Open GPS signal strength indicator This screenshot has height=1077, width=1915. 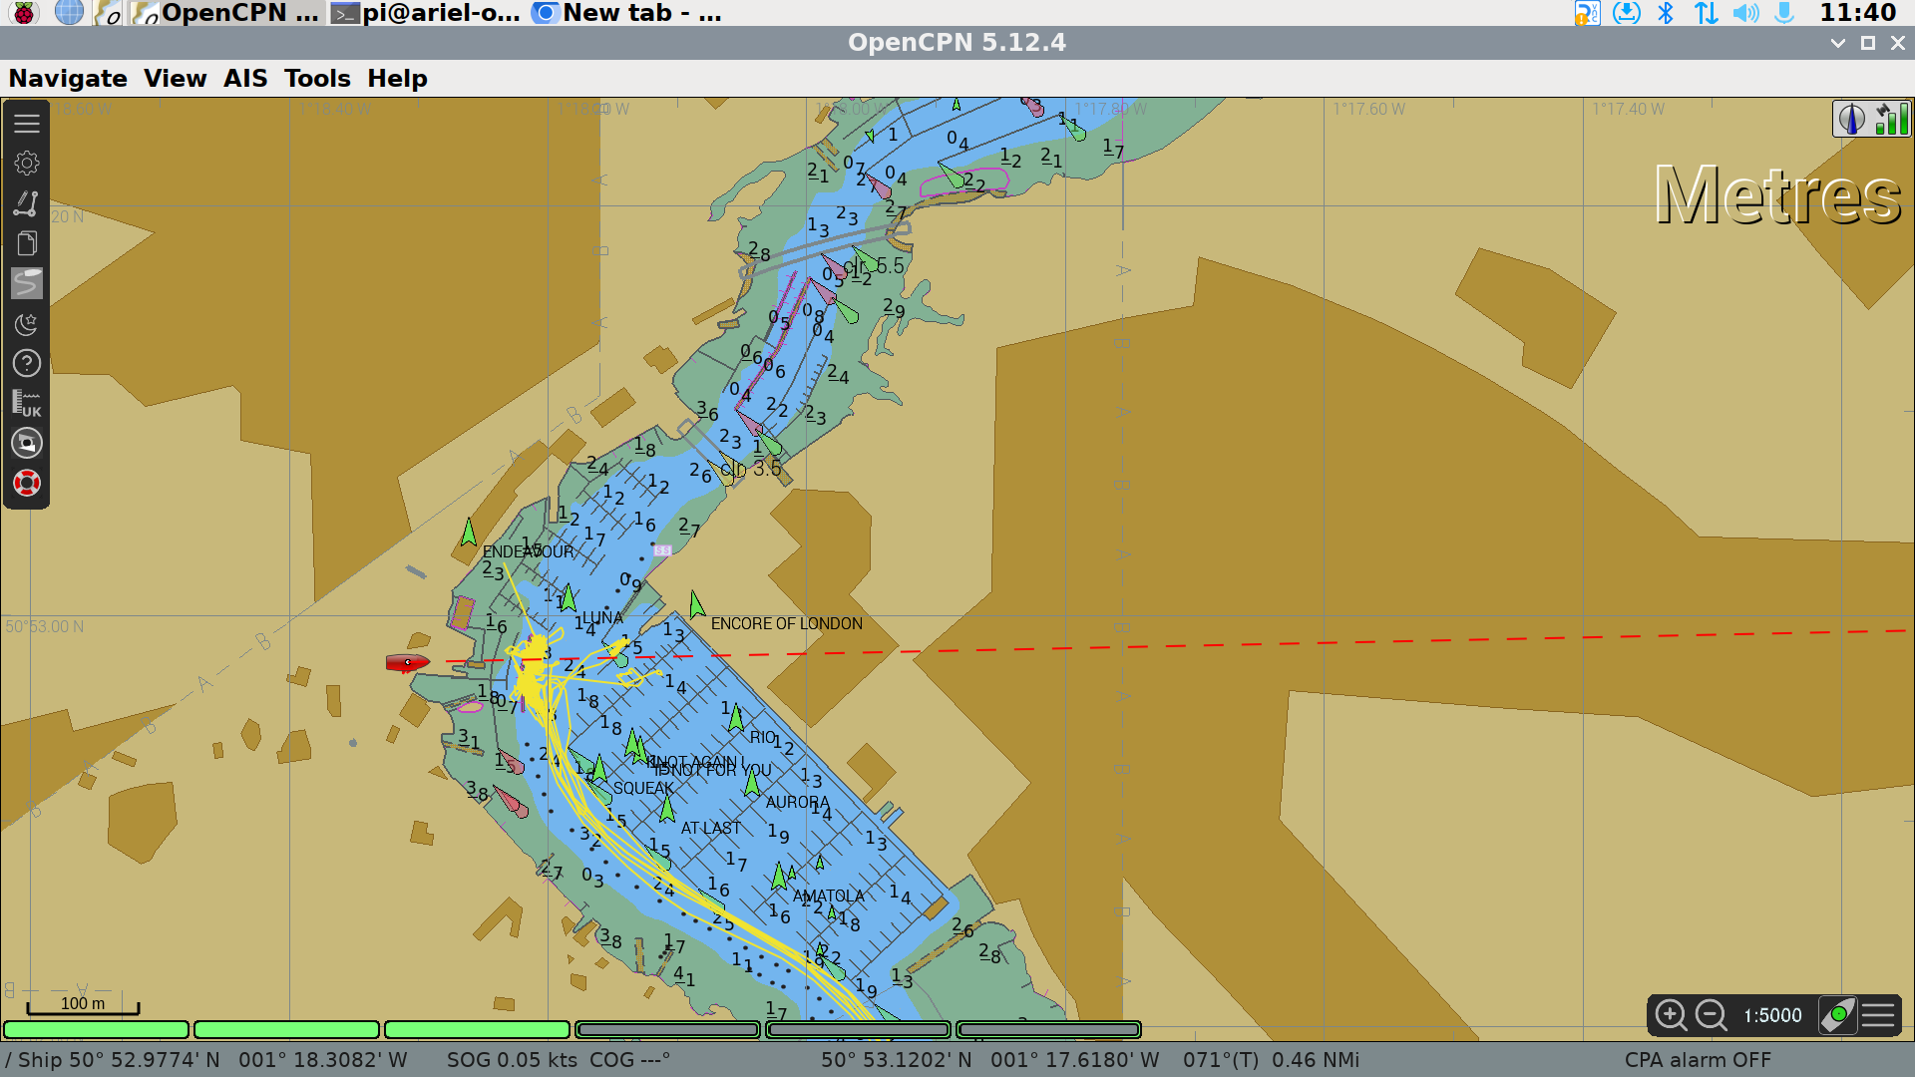[x=1891, y=120]
